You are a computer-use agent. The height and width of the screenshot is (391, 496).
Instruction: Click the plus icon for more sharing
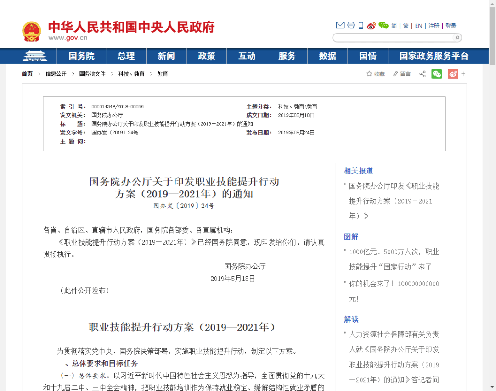click(x=463, y=74)
